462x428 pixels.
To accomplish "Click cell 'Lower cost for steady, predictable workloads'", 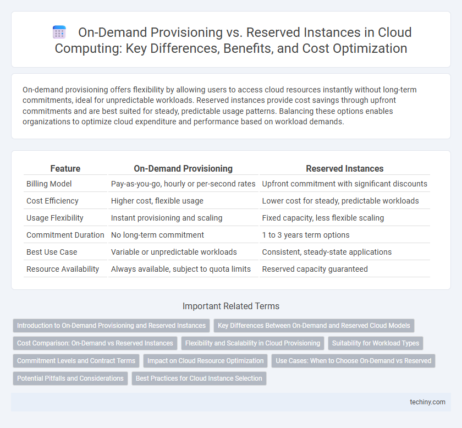I will (x=344, y=201).
